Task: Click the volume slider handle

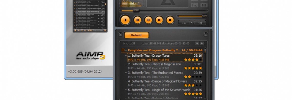Action: coord(205,16)
